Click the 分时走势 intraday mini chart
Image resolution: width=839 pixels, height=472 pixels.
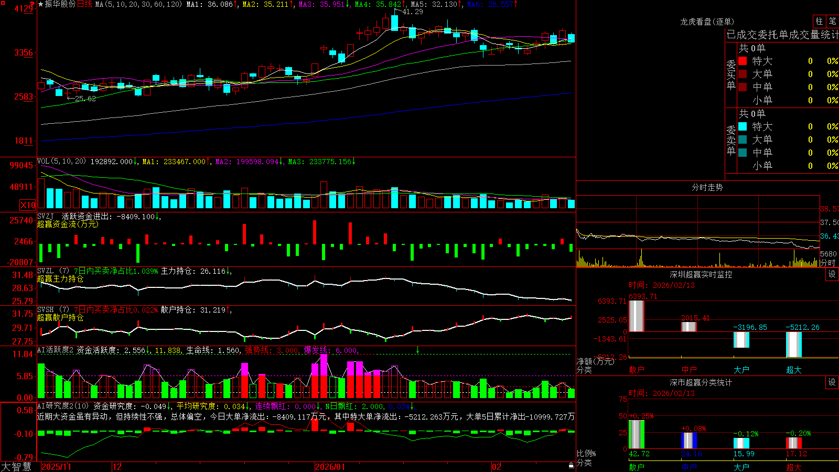coord(698,231)
